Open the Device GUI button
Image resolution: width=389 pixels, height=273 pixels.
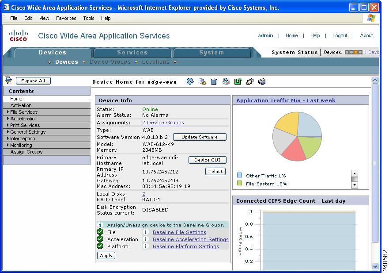click(x=208, y=160)
